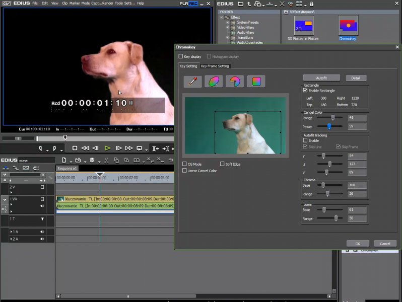The height and width of the screenshot is (302, 402).
Task: Click the Stop button in player controls
Action: click(x=75, y=148)
